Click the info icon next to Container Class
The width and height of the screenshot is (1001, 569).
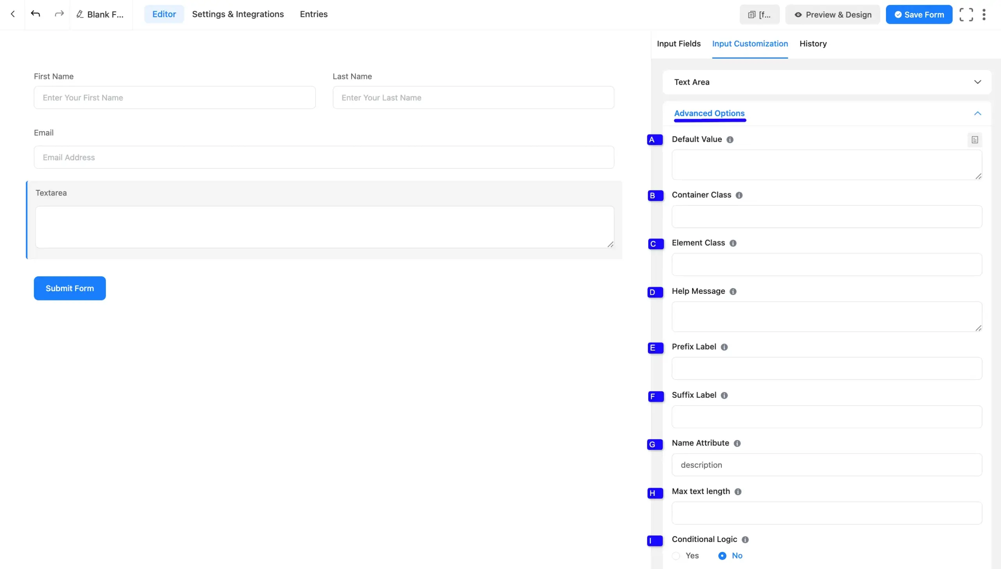coord(739,195)
